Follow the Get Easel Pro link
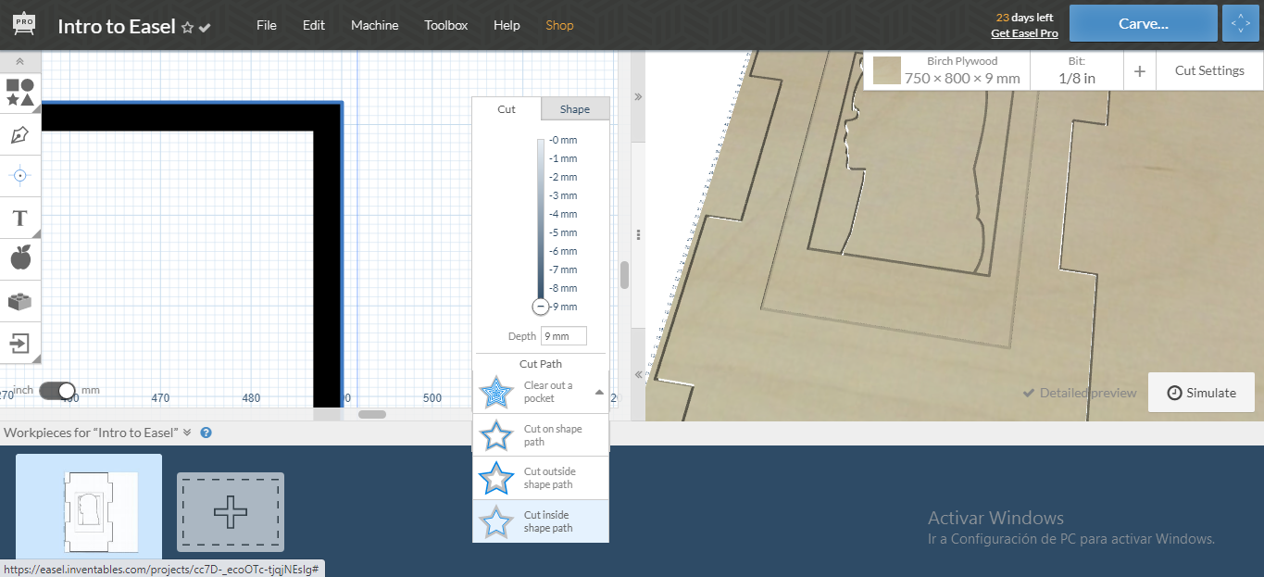 click(1024, 33)
